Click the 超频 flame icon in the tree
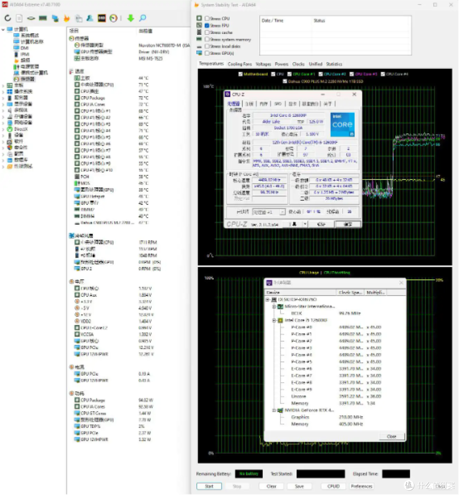Screen dimensions: 459x495 pyautogui.click(x=17, y=60)
